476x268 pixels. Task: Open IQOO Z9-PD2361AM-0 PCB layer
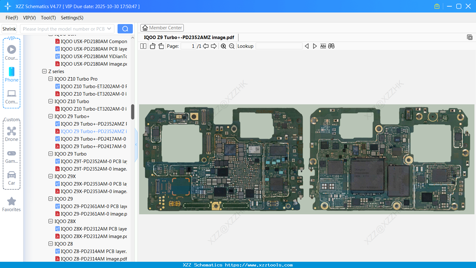point(91,206)
